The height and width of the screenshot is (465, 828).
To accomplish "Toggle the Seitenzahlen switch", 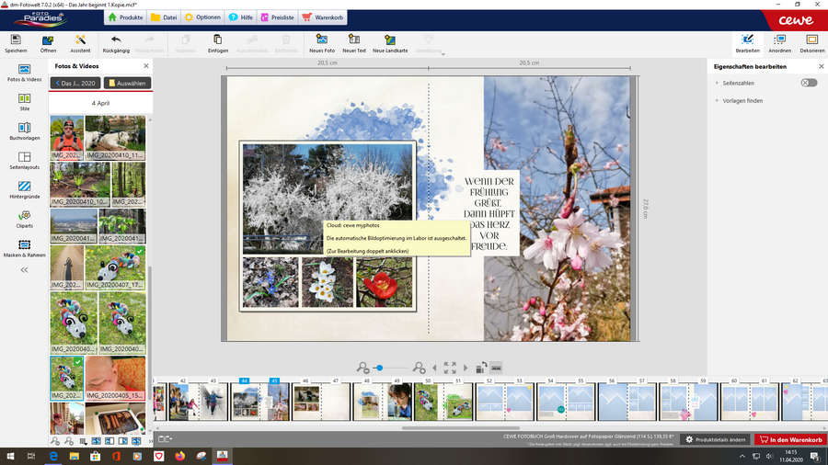I will tap(808, 83).
